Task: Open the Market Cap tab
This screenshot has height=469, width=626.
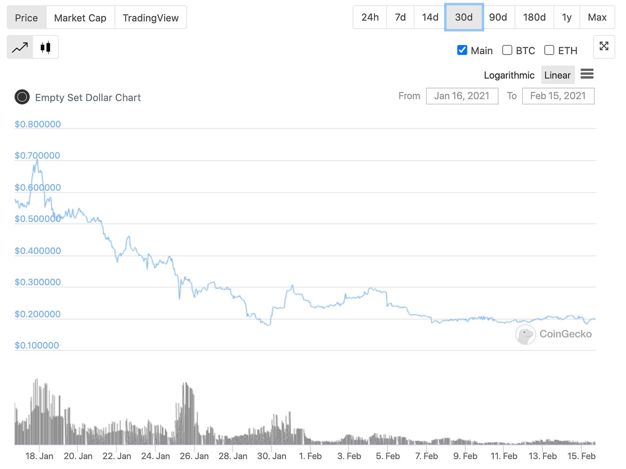Action: 80,18
